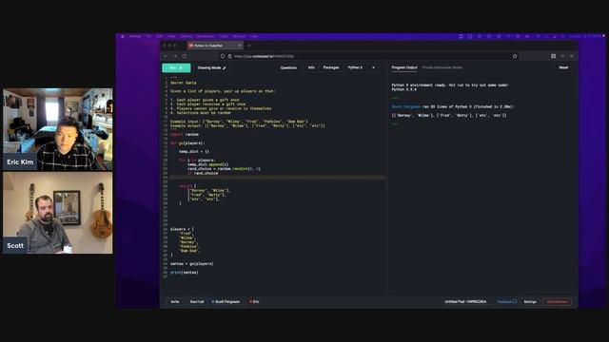The height and width of the screenshot is (342, 609).
Task: Click the import random code line
Action: pos(185,134)
